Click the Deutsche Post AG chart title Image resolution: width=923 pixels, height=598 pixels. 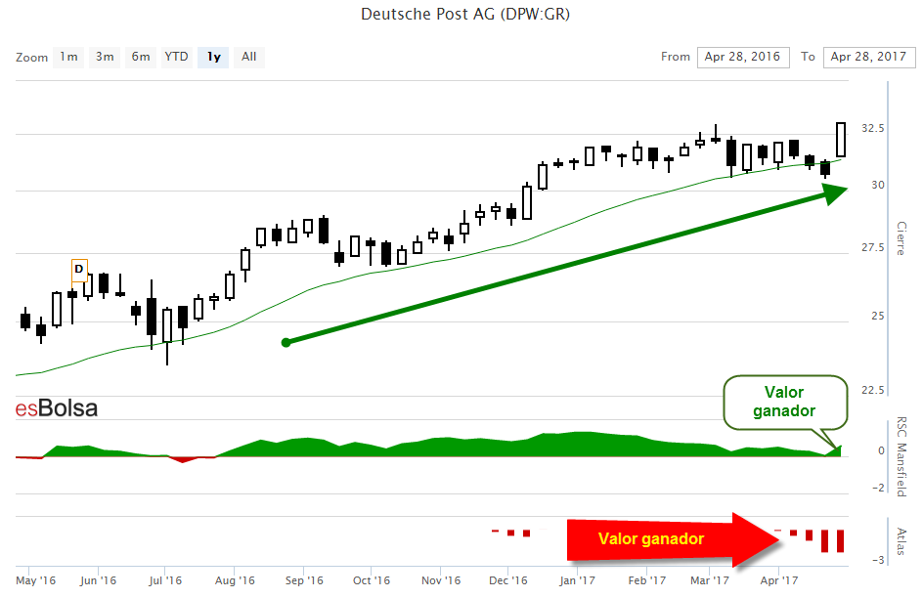pos(465,14)
